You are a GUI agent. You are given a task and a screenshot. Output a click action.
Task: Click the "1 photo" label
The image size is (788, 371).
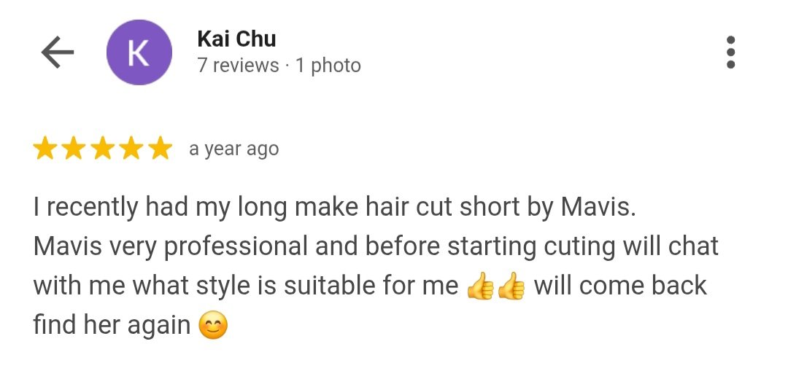click(x=328, y=66)
